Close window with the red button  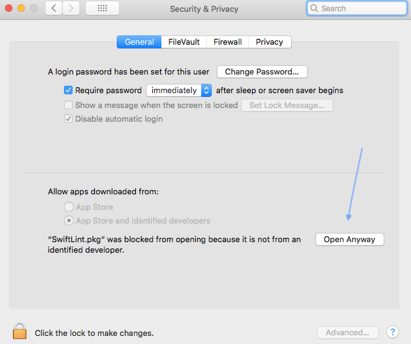tap(9, 9)
